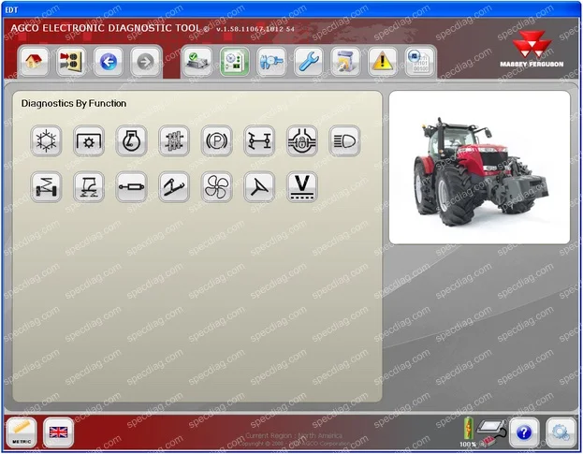Open the V speed diagnostics icon
The image size is (583, 454).
(302, 186)
